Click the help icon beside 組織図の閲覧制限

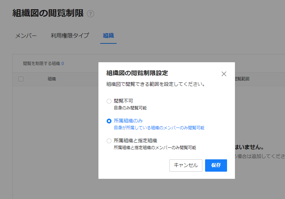click(x=91, y=14)
